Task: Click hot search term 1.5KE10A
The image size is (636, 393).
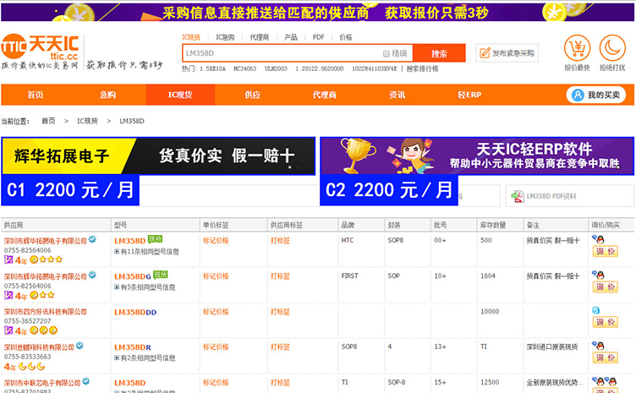Action: click(212, 68)
